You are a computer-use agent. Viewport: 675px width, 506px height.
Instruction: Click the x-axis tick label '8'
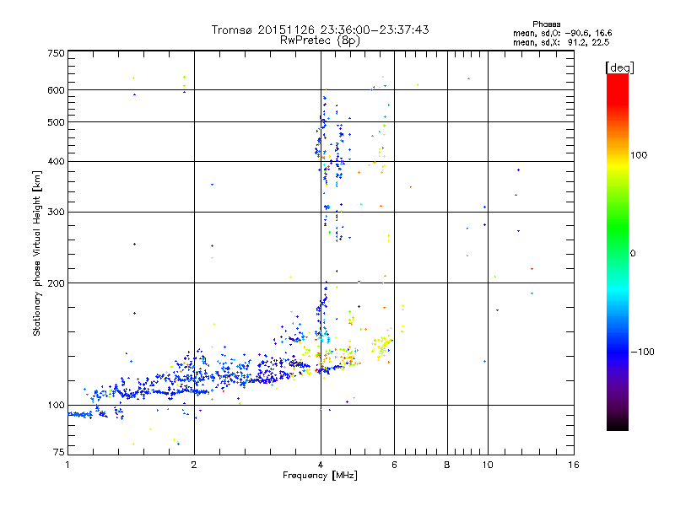pyautogui.click(x=447, y=465)
